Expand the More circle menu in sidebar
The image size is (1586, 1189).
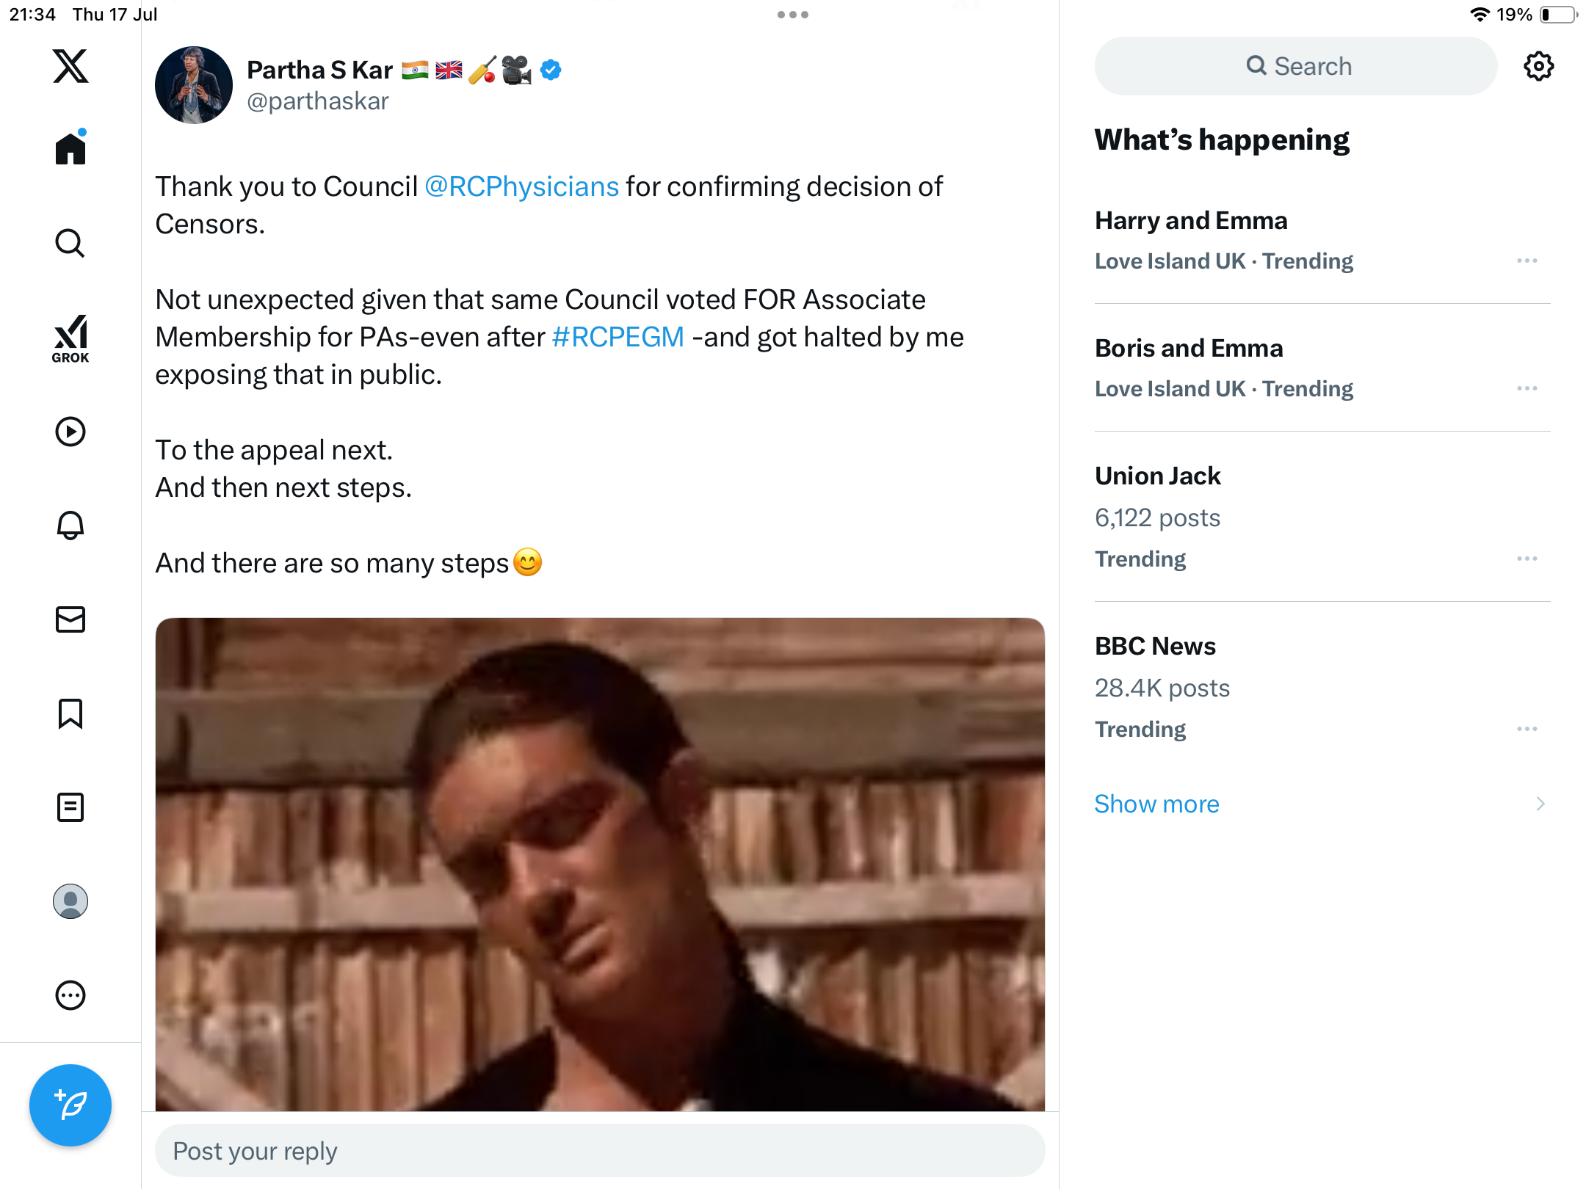click(x=70, y=995)
